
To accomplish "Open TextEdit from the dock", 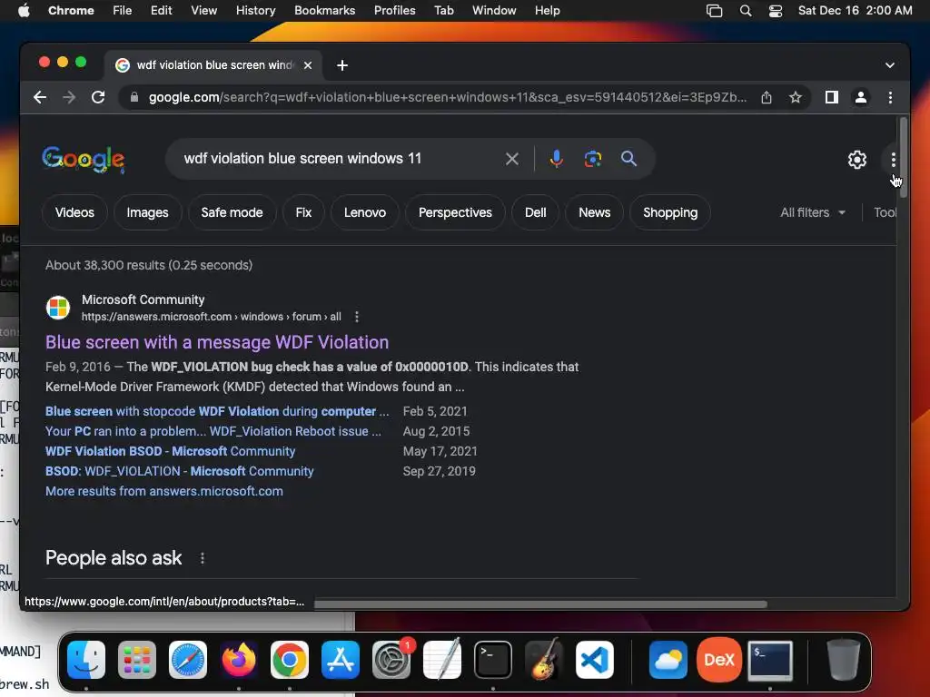I will pyautogui.click(x=442, y=660).
